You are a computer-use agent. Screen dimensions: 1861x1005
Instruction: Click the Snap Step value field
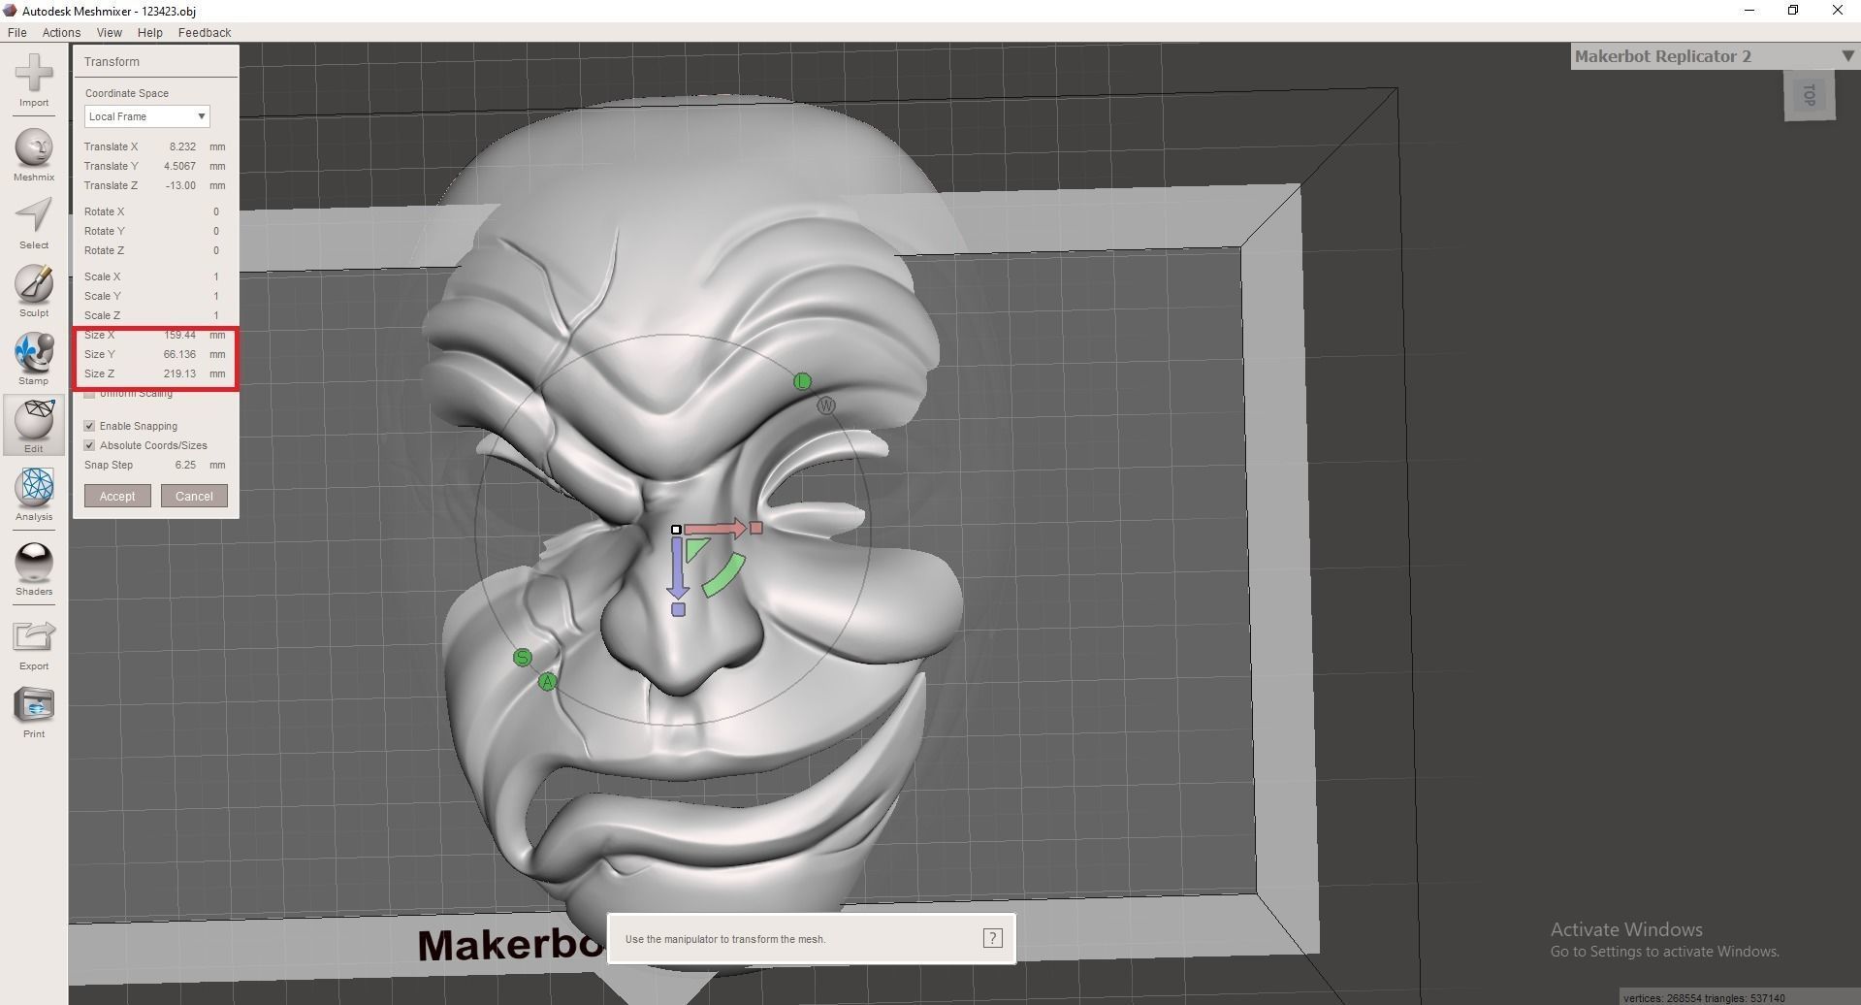point(185,465)
